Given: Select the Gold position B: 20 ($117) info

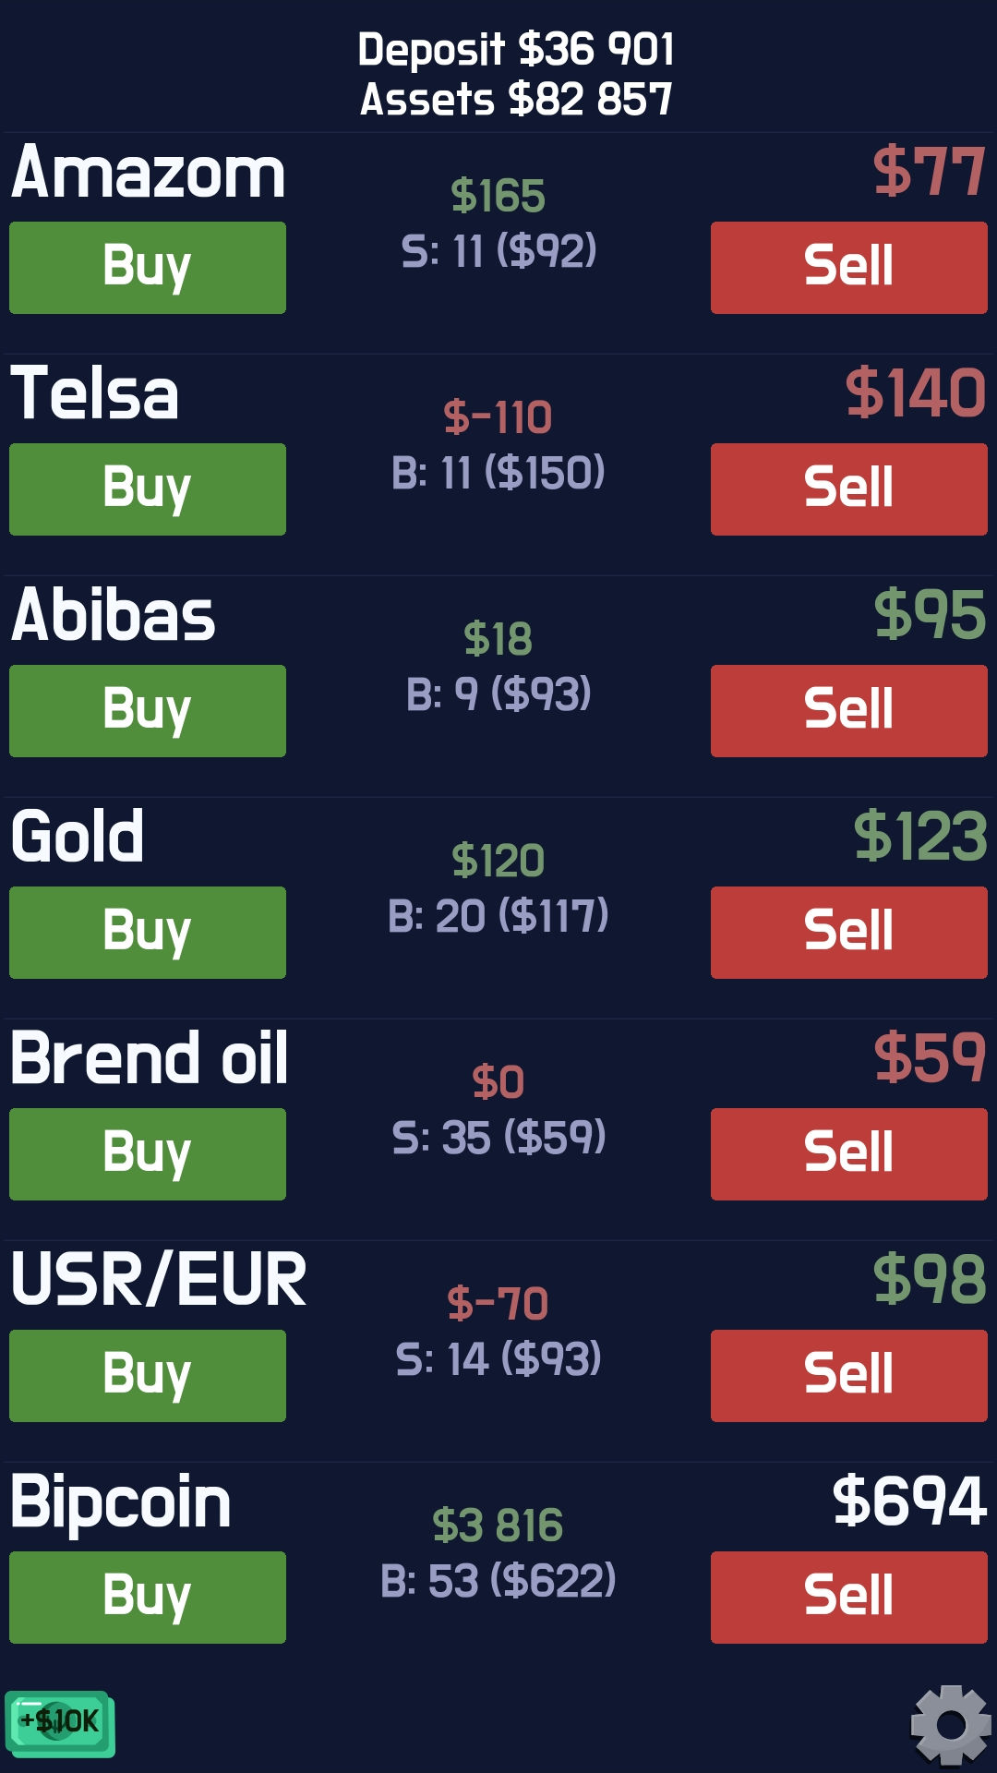Looking at the screenshot, I should pos(498,916).
